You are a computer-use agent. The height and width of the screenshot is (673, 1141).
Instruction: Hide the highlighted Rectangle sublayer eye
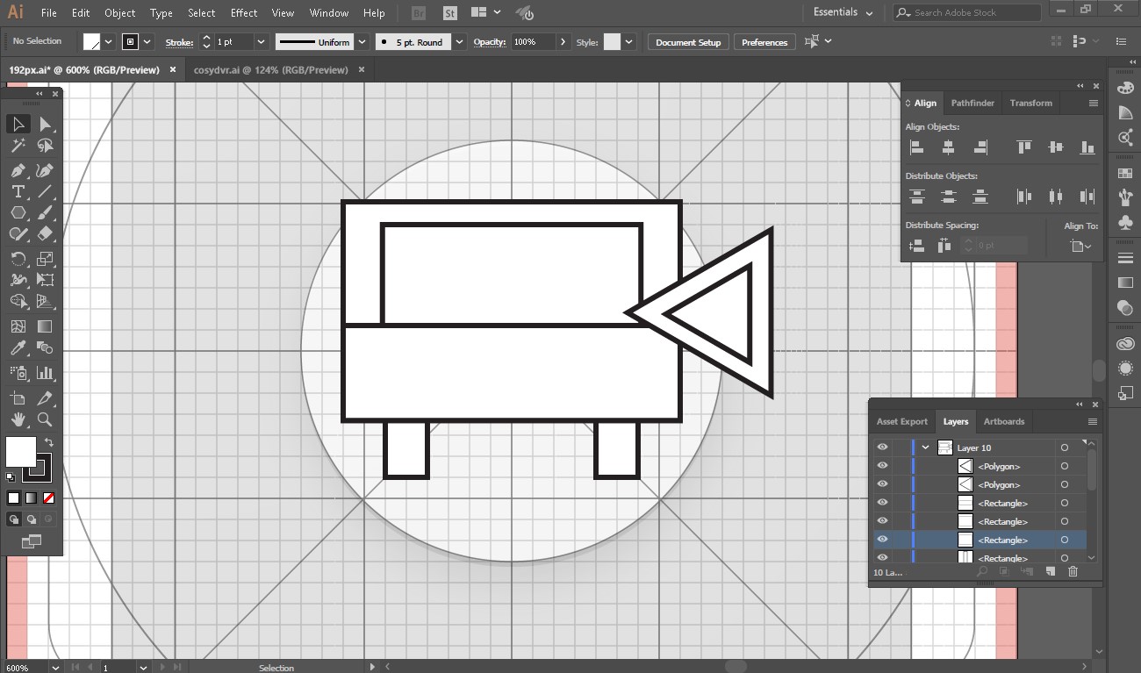883,540
